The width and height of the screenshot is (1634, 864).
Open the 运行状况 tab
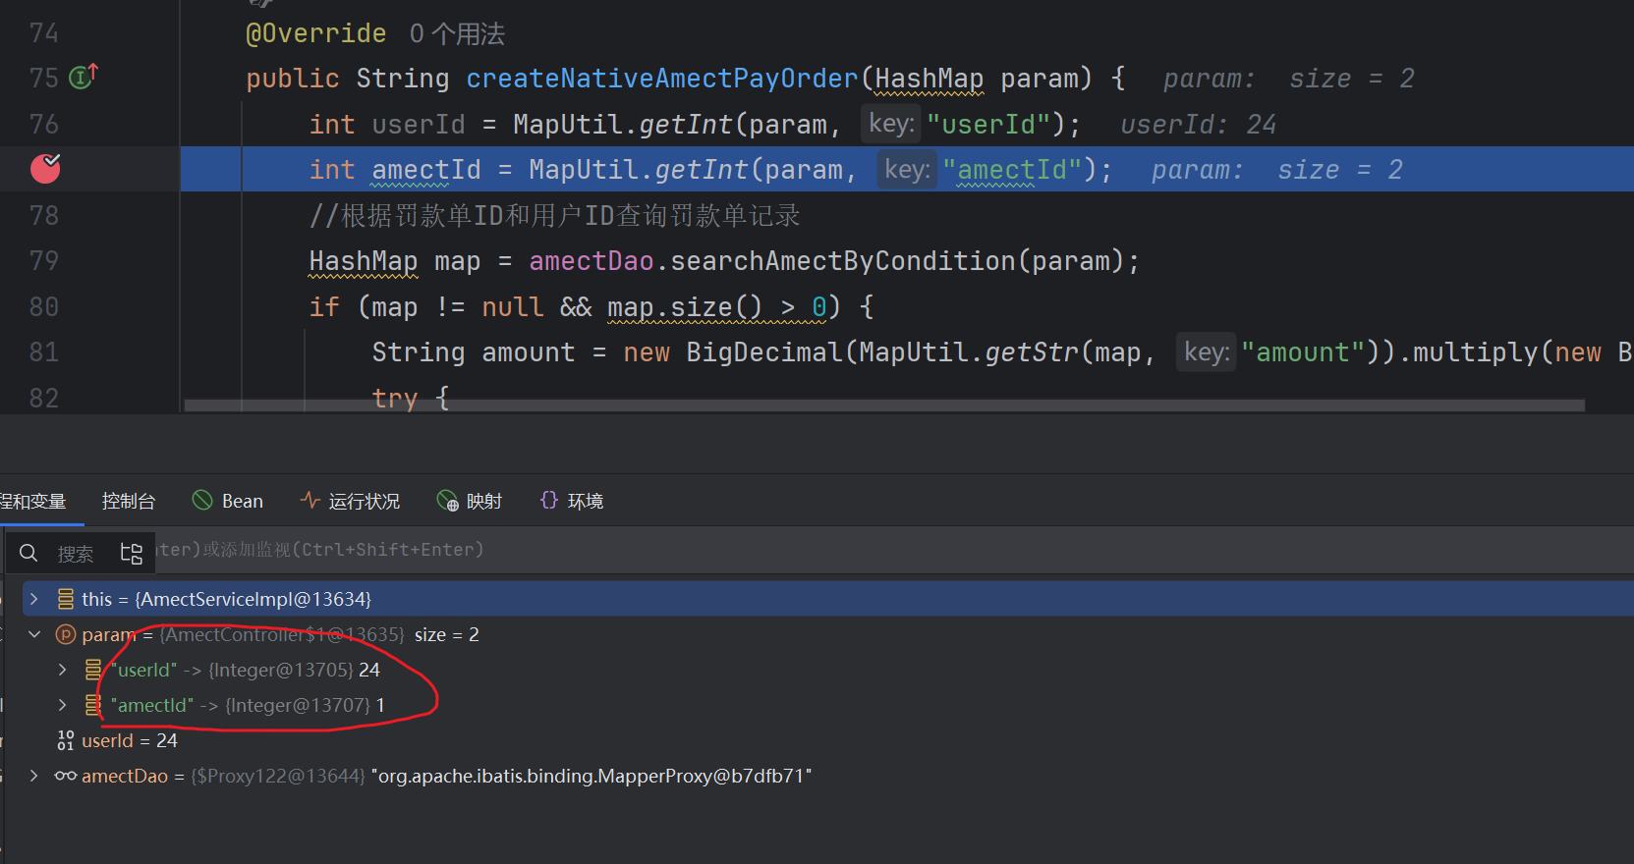pos(350,501)
